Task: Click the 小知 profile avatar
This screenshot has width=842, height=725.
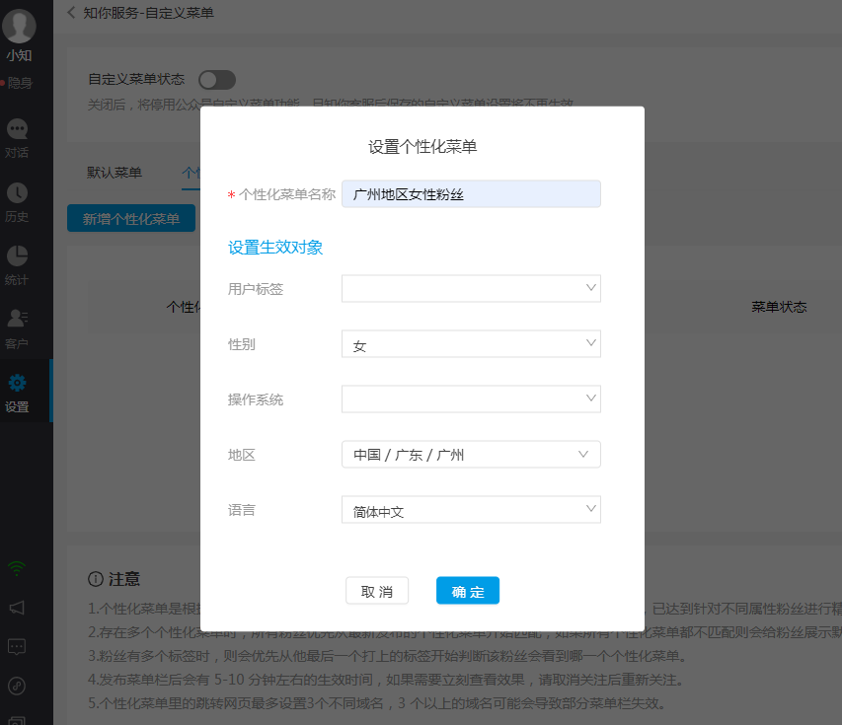Action: (20, 25)
